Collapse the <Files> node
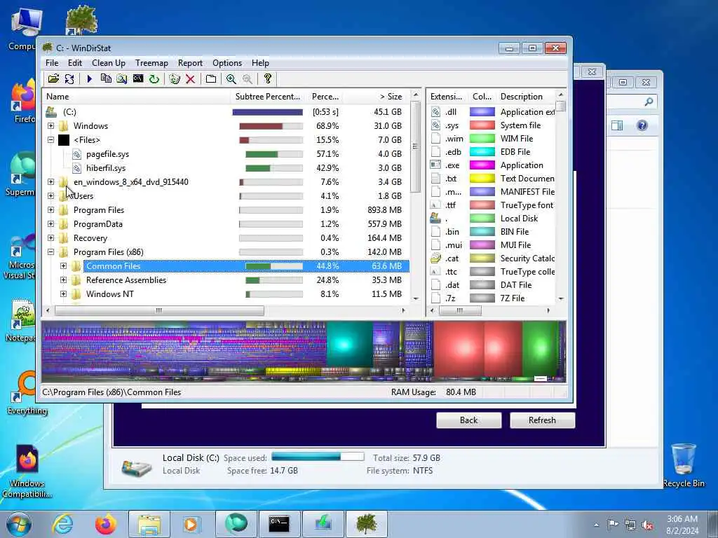The image size is (718, 538). [50, 140]
